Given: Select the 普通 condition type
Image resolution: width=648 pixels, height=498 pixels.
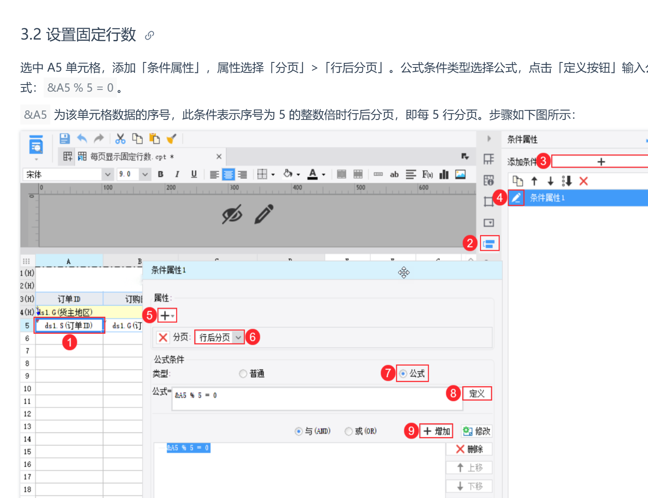Looking at the screenshot, I should pos(243,374).
